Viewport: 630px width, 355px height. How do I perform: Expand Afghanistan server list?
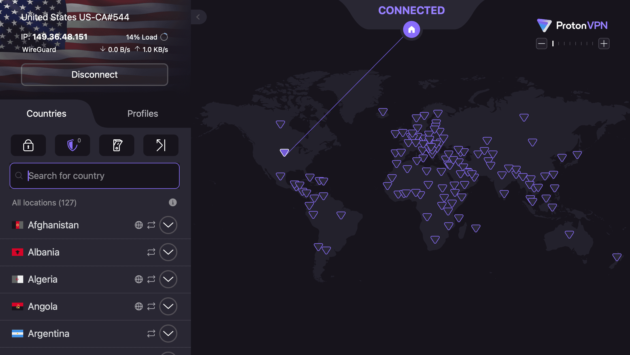click(168, 225)
